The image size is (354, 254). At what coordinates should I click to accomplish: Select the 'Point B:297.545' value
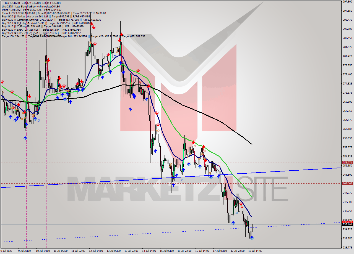33,10
